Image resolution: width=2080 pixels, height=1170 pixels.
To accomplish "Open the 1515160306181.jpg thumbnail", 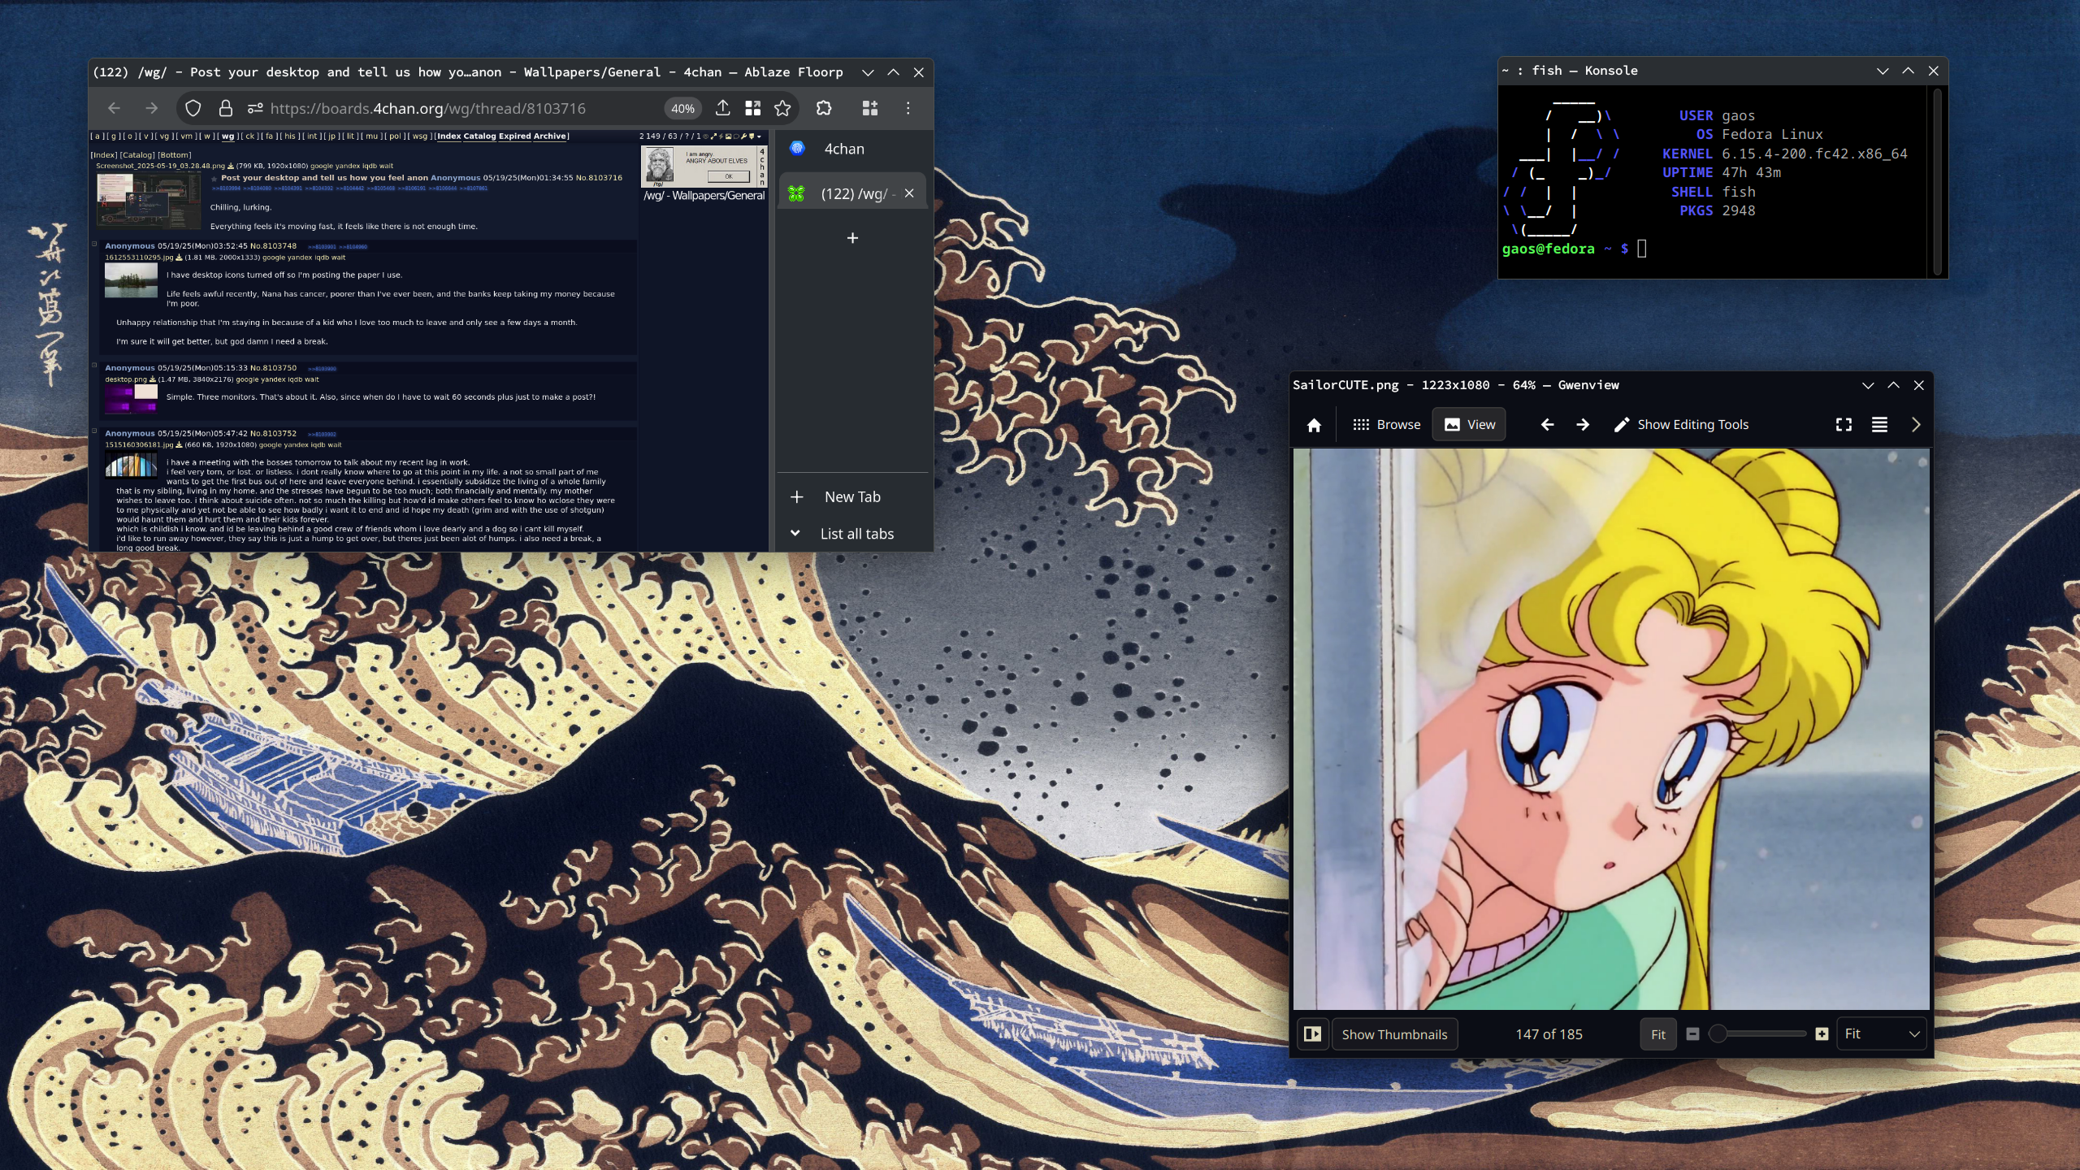I will (131, 465).
